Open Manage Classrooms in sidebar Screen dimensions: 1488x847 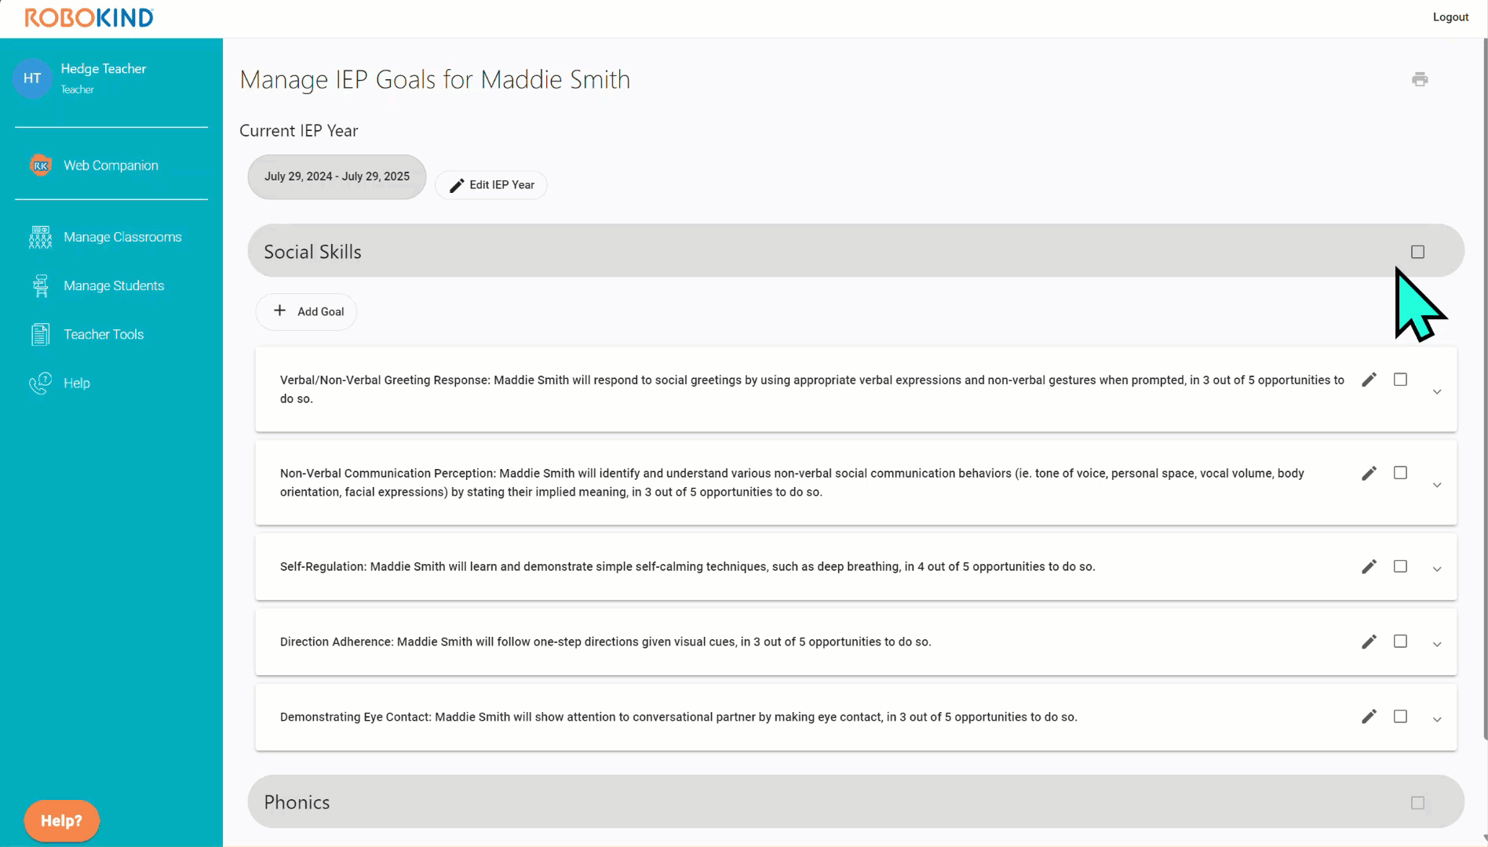[122, 237]
